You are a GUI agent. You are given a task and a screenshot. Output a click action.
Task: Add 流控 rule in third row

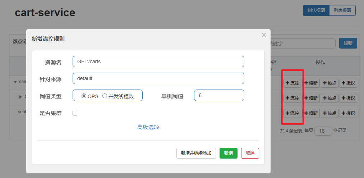292,113
